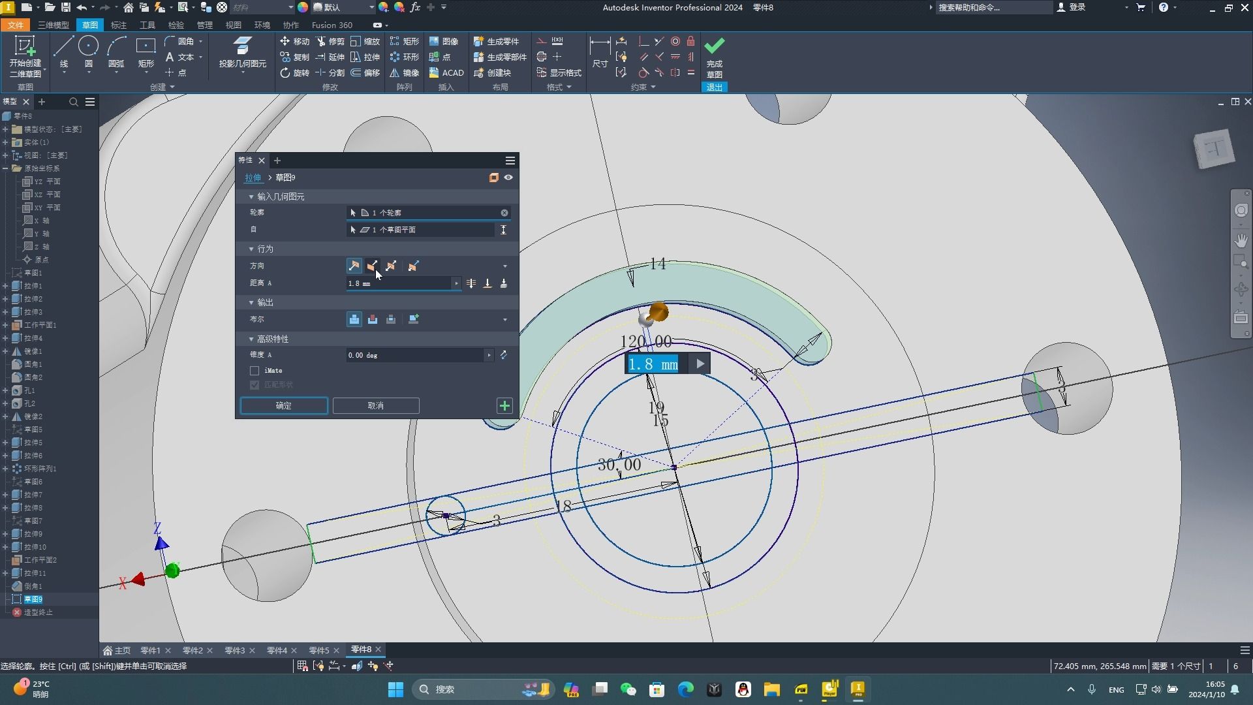Viewport: 1253px width, 705px height.
Task: Click the 尺寸 (Dimension) tool
Action: coord(600,53)
